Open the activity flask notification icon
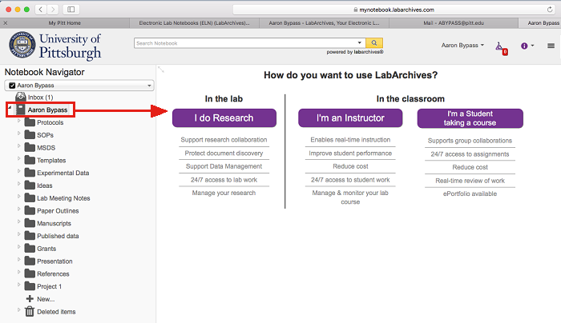Screen dimensions: 561x323 501,47
